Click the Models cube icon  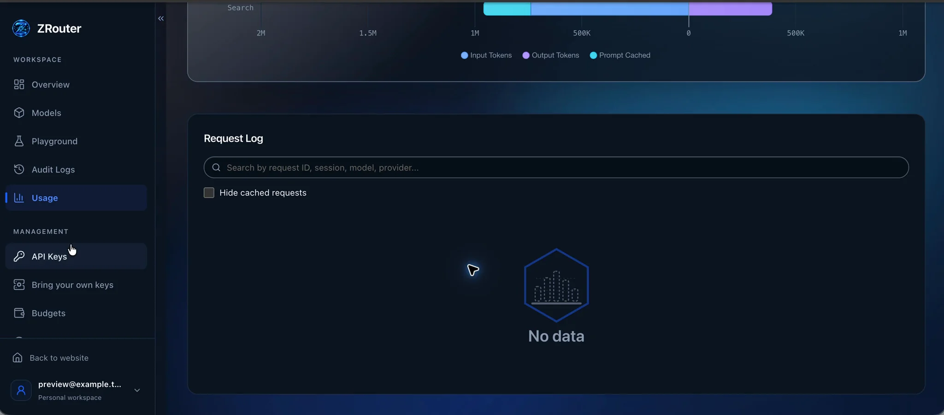(x=19, y=113)
